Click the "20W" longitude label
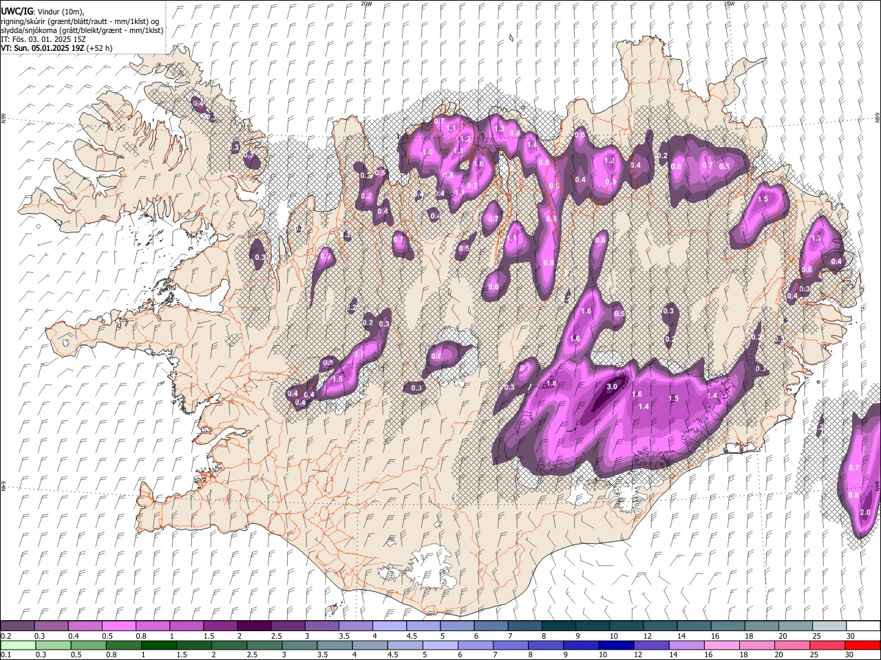The height and width of the screenshot is (660, 881). (x=366, y=3)
